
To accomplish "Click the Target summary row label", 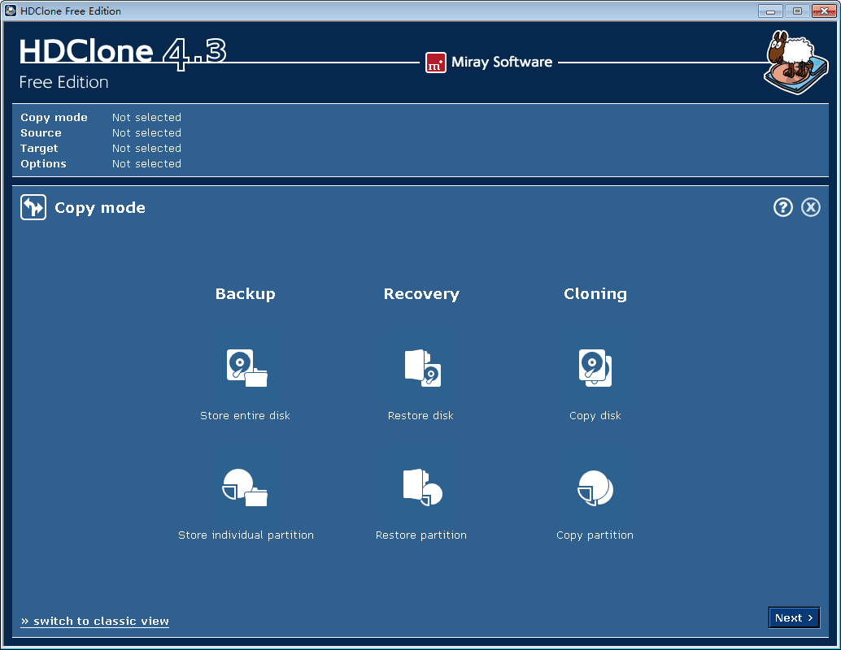I will [39, 149].
